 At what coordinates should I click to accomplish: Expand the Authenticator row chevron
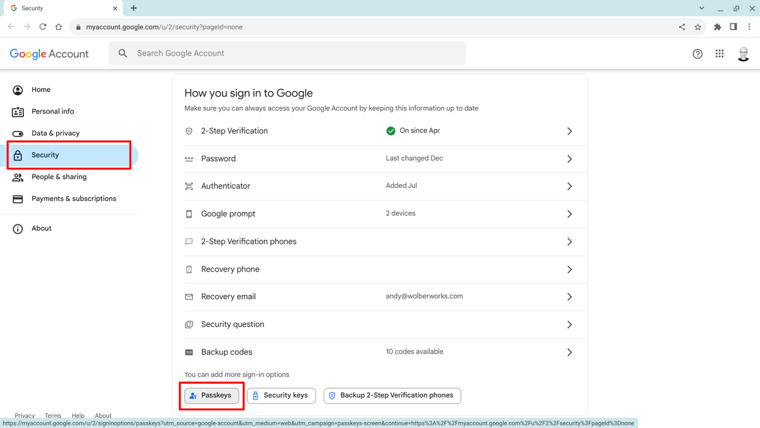pyautogui.click(x=569, y=186)
